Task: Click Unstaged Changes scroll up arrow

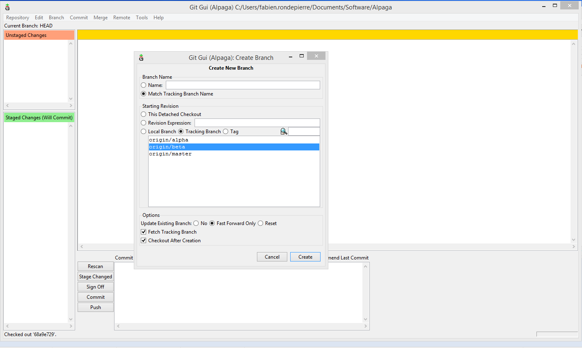Action: [x=71, y=43]
